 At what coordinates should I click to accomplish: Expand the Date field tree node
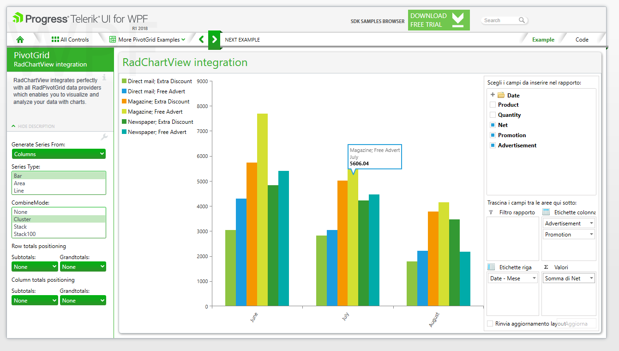[493, 95]
